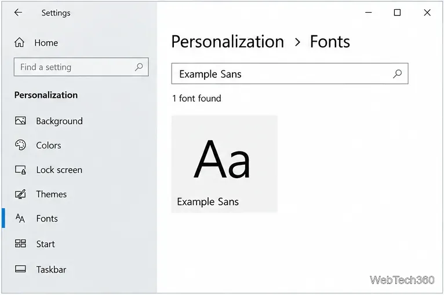The height and width of the screenshot is (295, 444).
Task: Open the Colors settings page
Action: click(49, 145)
